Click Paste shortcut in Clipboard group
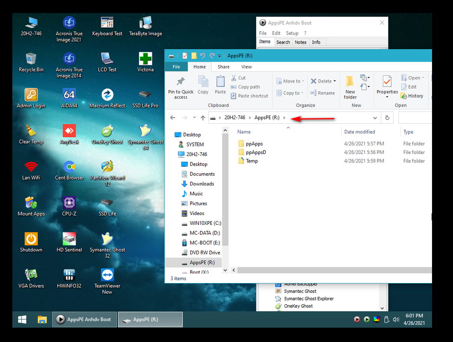This screenshot has height=342, width=453. (x=249, y=96)
